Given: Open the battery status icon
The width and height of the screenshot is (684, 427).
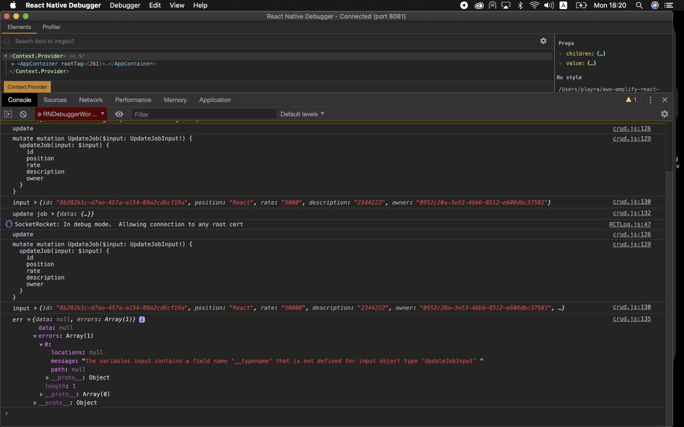Looking at the screenshot, I should tap(581, 5).
